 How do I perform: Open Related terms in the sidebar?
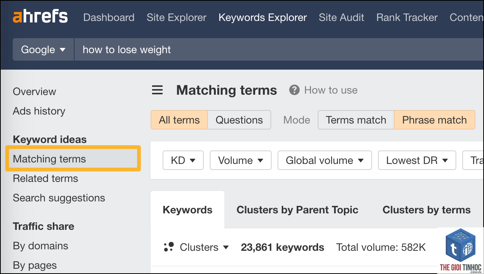pyautogui.click(x=45, y=179)
